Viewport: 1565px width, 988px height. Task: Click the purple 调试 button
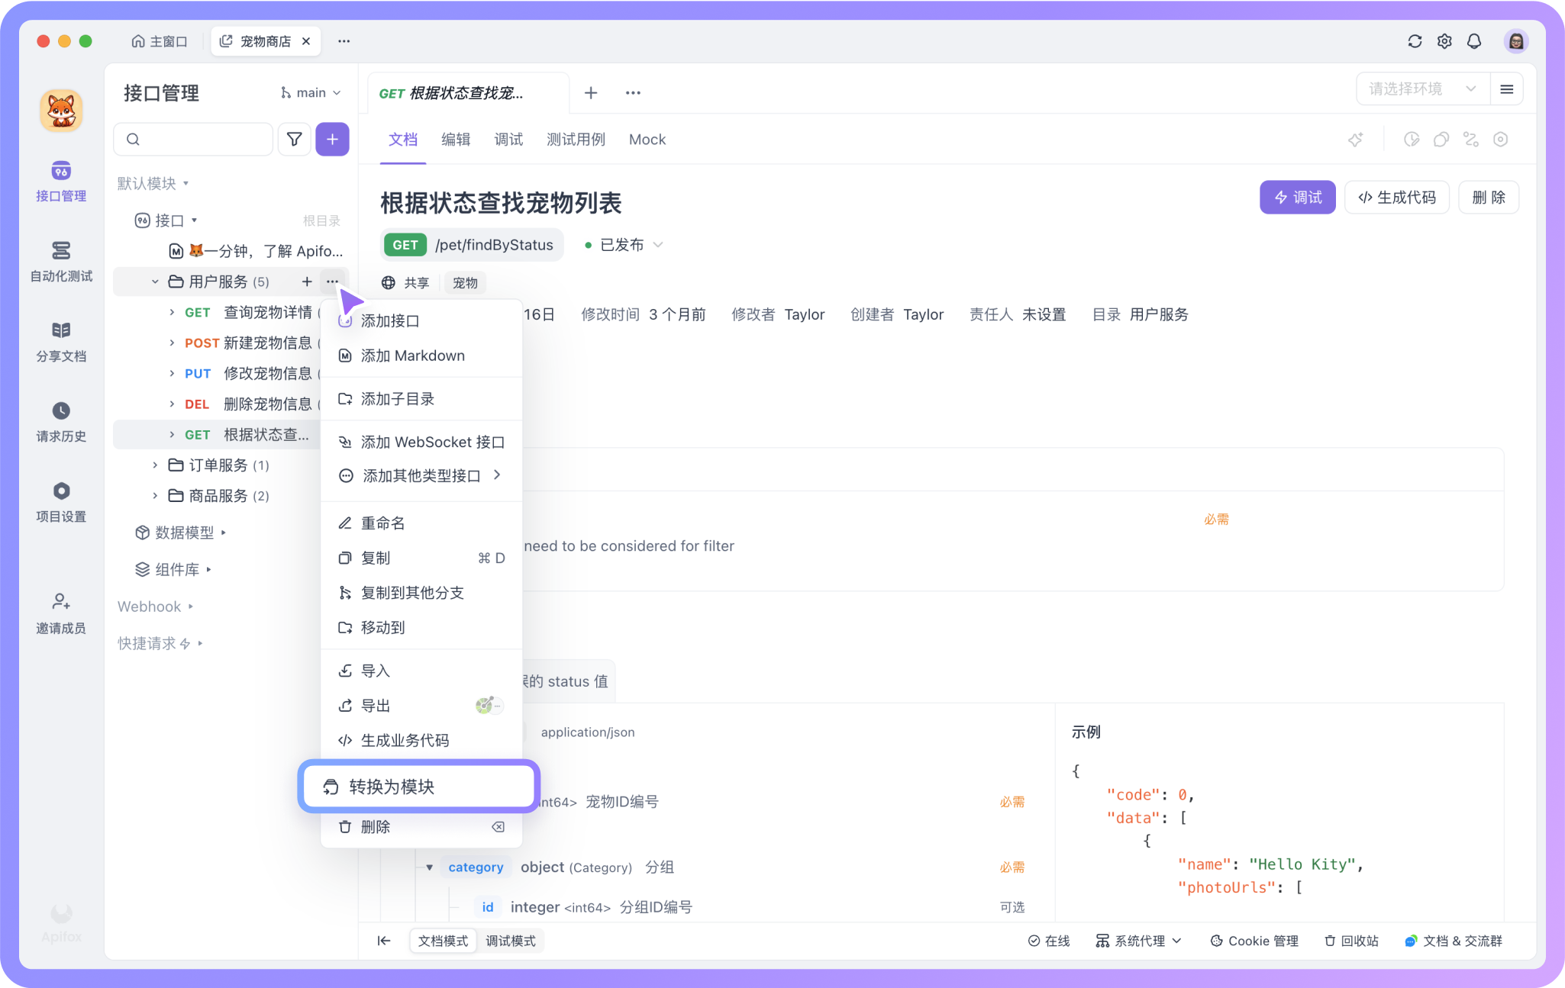coord(1297,198)
